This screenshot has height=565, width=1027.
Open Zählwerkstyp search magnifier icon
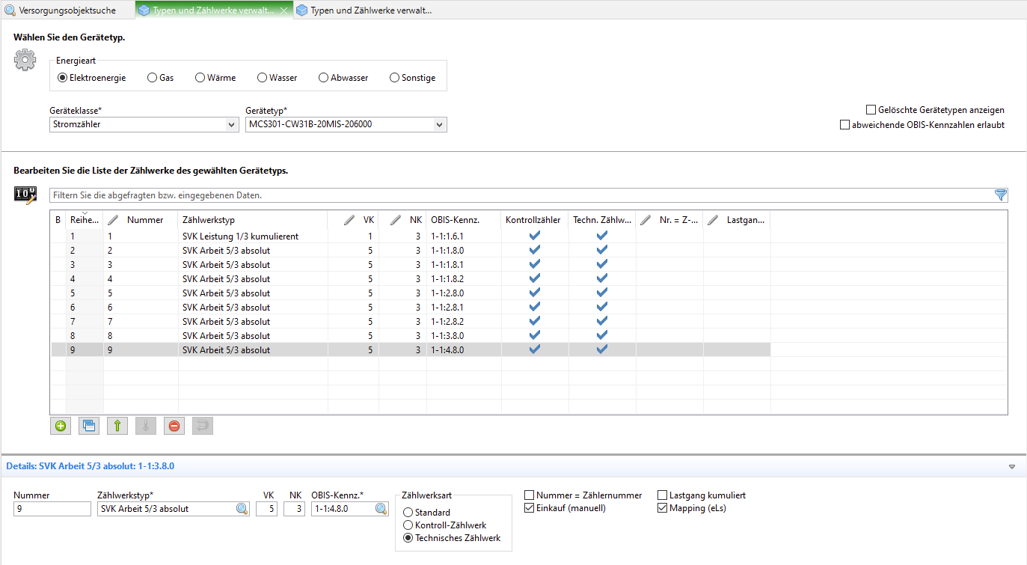(x=242, y=509)
